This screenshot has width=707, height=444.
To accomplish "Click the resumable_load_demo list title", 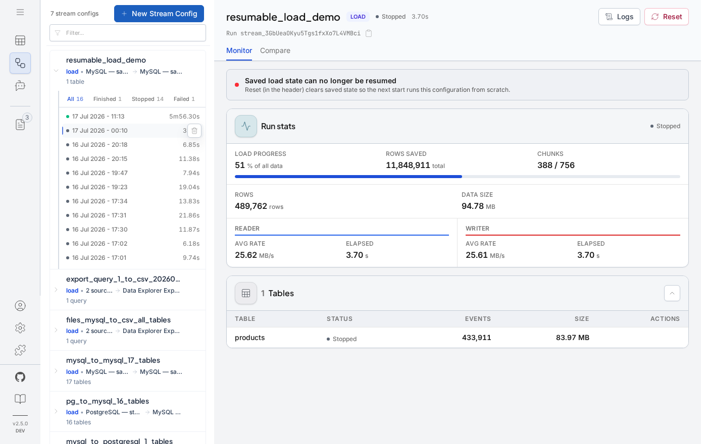I will tap(106, 60).
